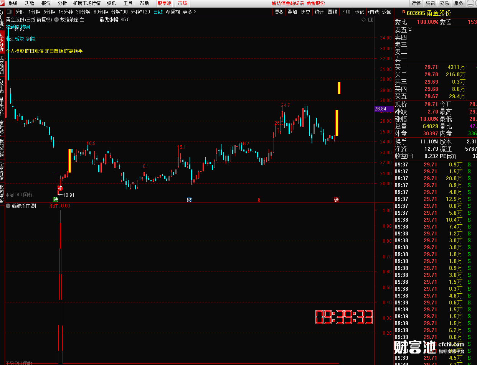
Task: Click the red 涨 marker on the timeline
Action: point(336,199)
